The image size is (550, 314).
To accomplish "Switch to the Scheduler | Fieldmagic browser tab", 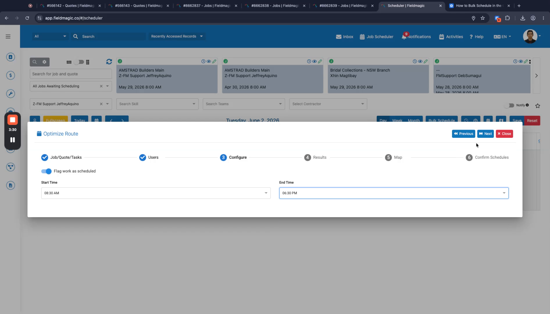I will point(412,6).
